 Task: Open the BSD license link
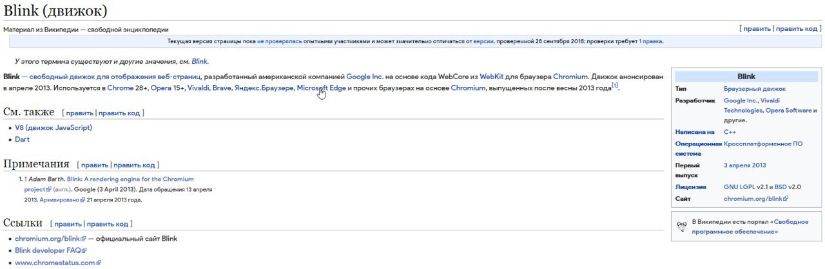pos(781,187)
